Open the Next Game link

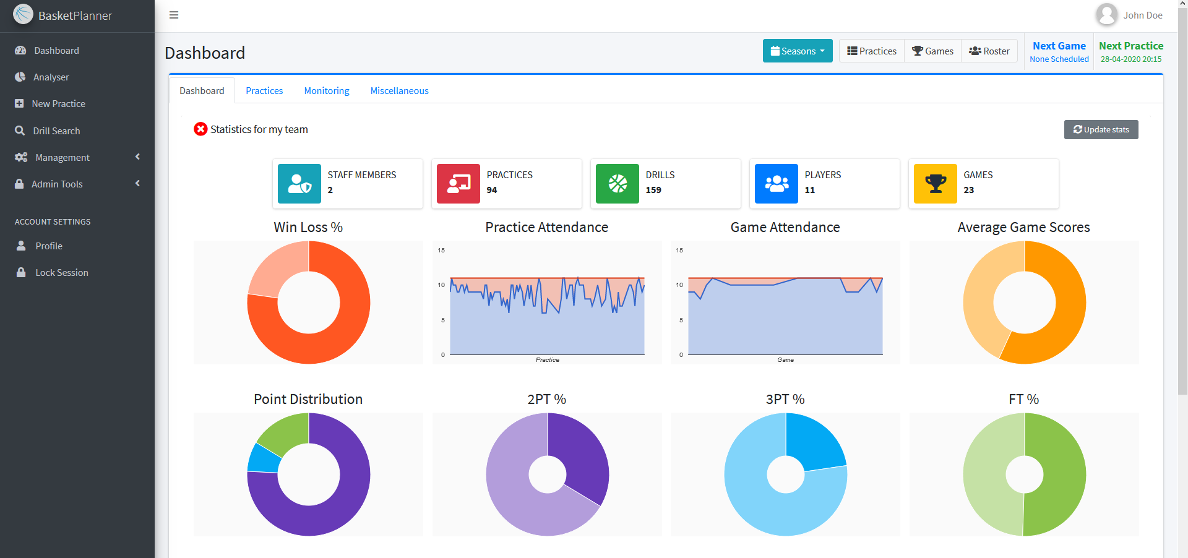1059,46
